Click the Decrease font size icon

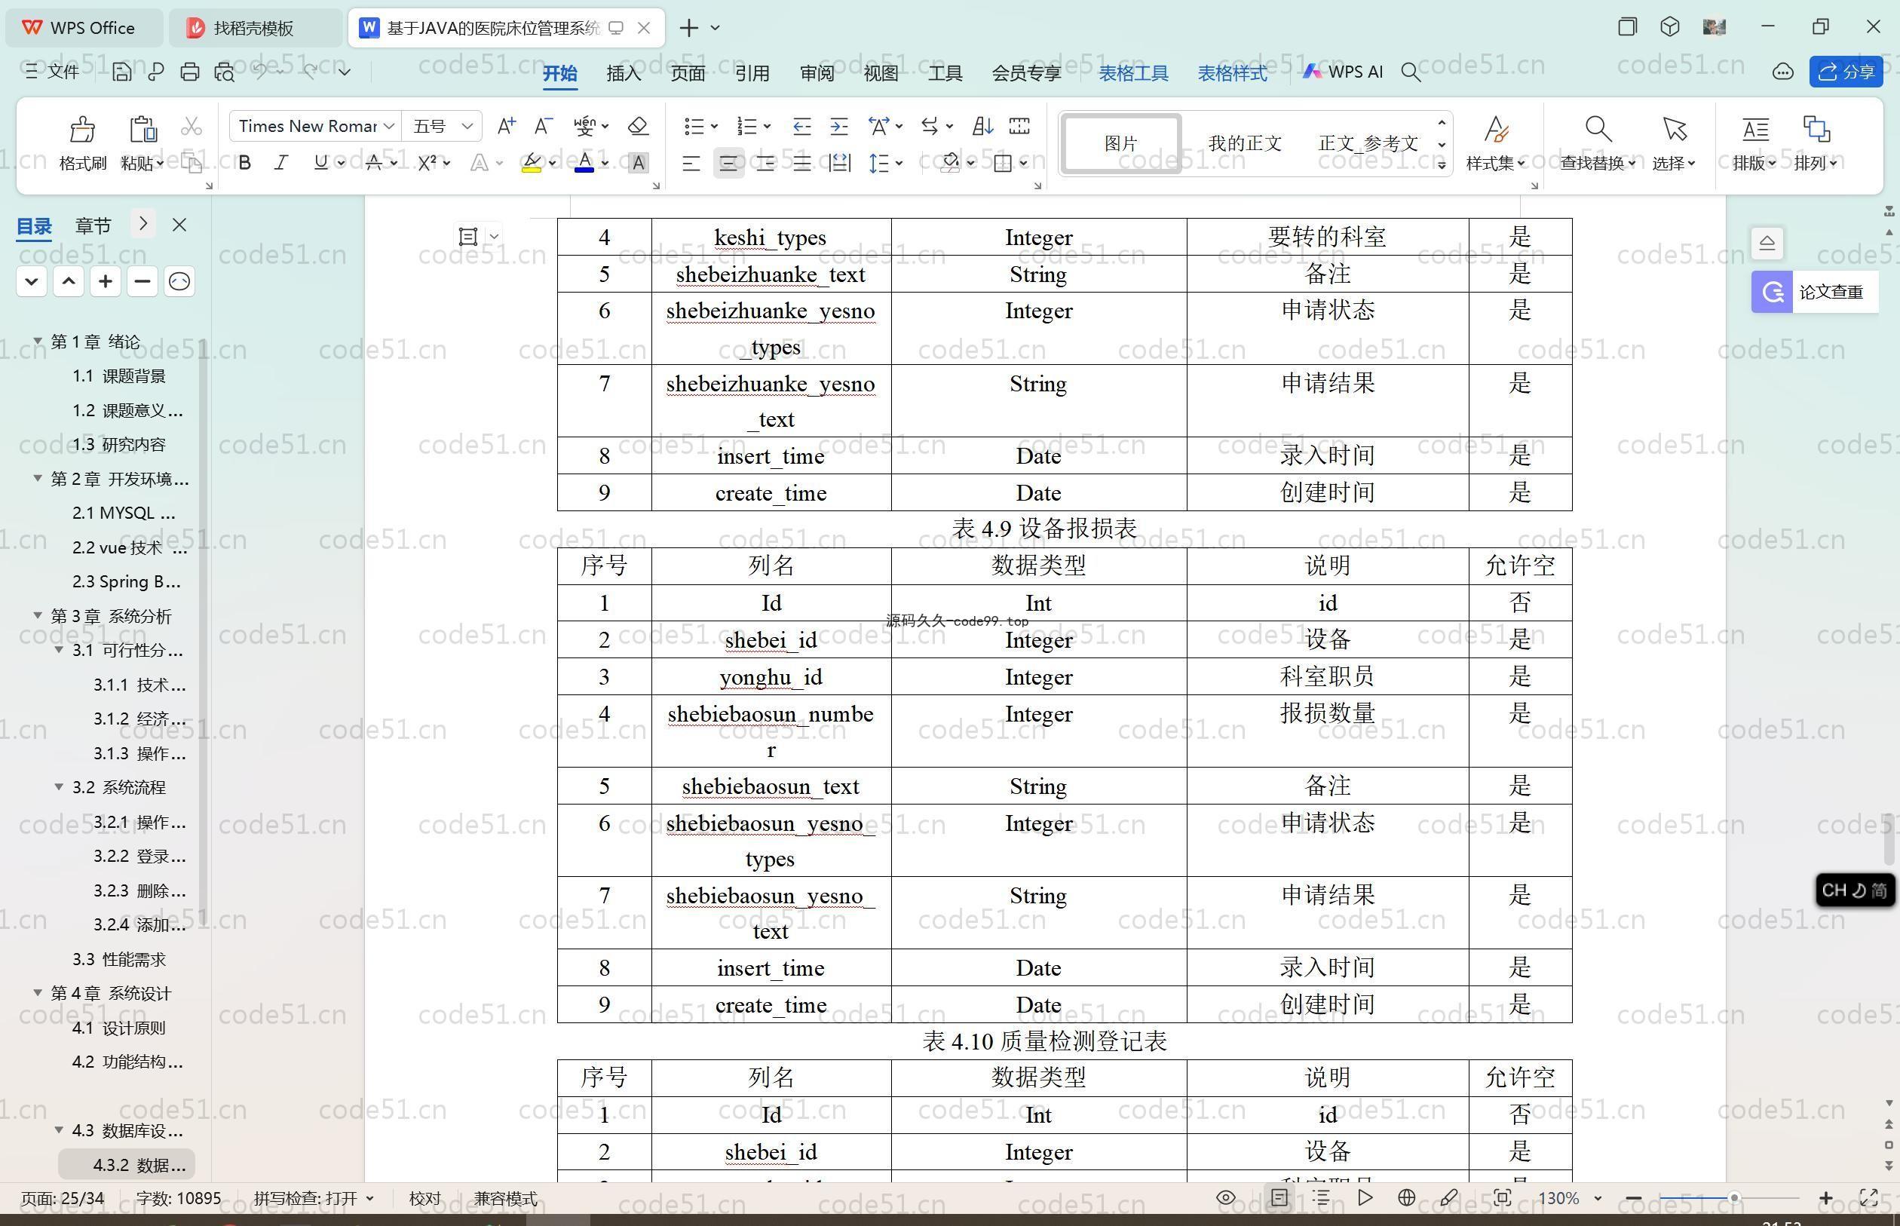click(544, 126)
